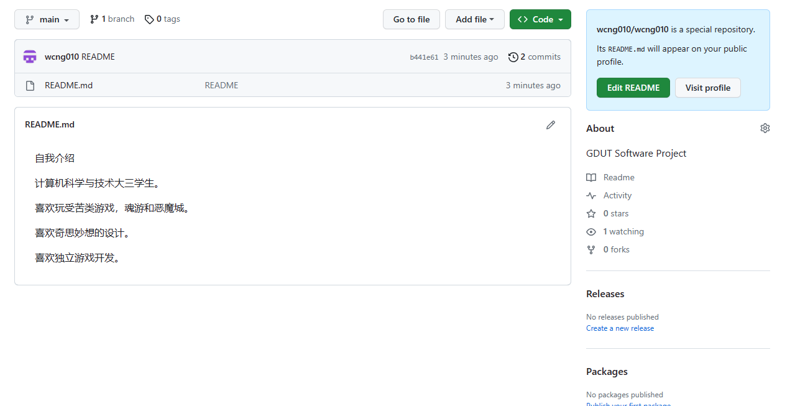Click the file icon beside README.md

[x=30, y=86]
